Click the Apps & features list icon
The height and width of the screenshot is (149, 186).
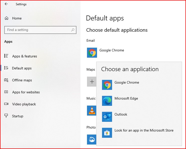click(x=6, y=56)
